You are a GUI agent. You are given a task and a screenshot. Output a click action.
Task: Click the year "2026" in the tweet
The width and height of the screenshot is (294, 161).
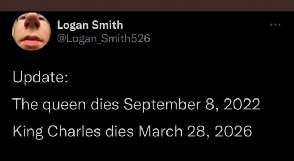coord(231,131)
